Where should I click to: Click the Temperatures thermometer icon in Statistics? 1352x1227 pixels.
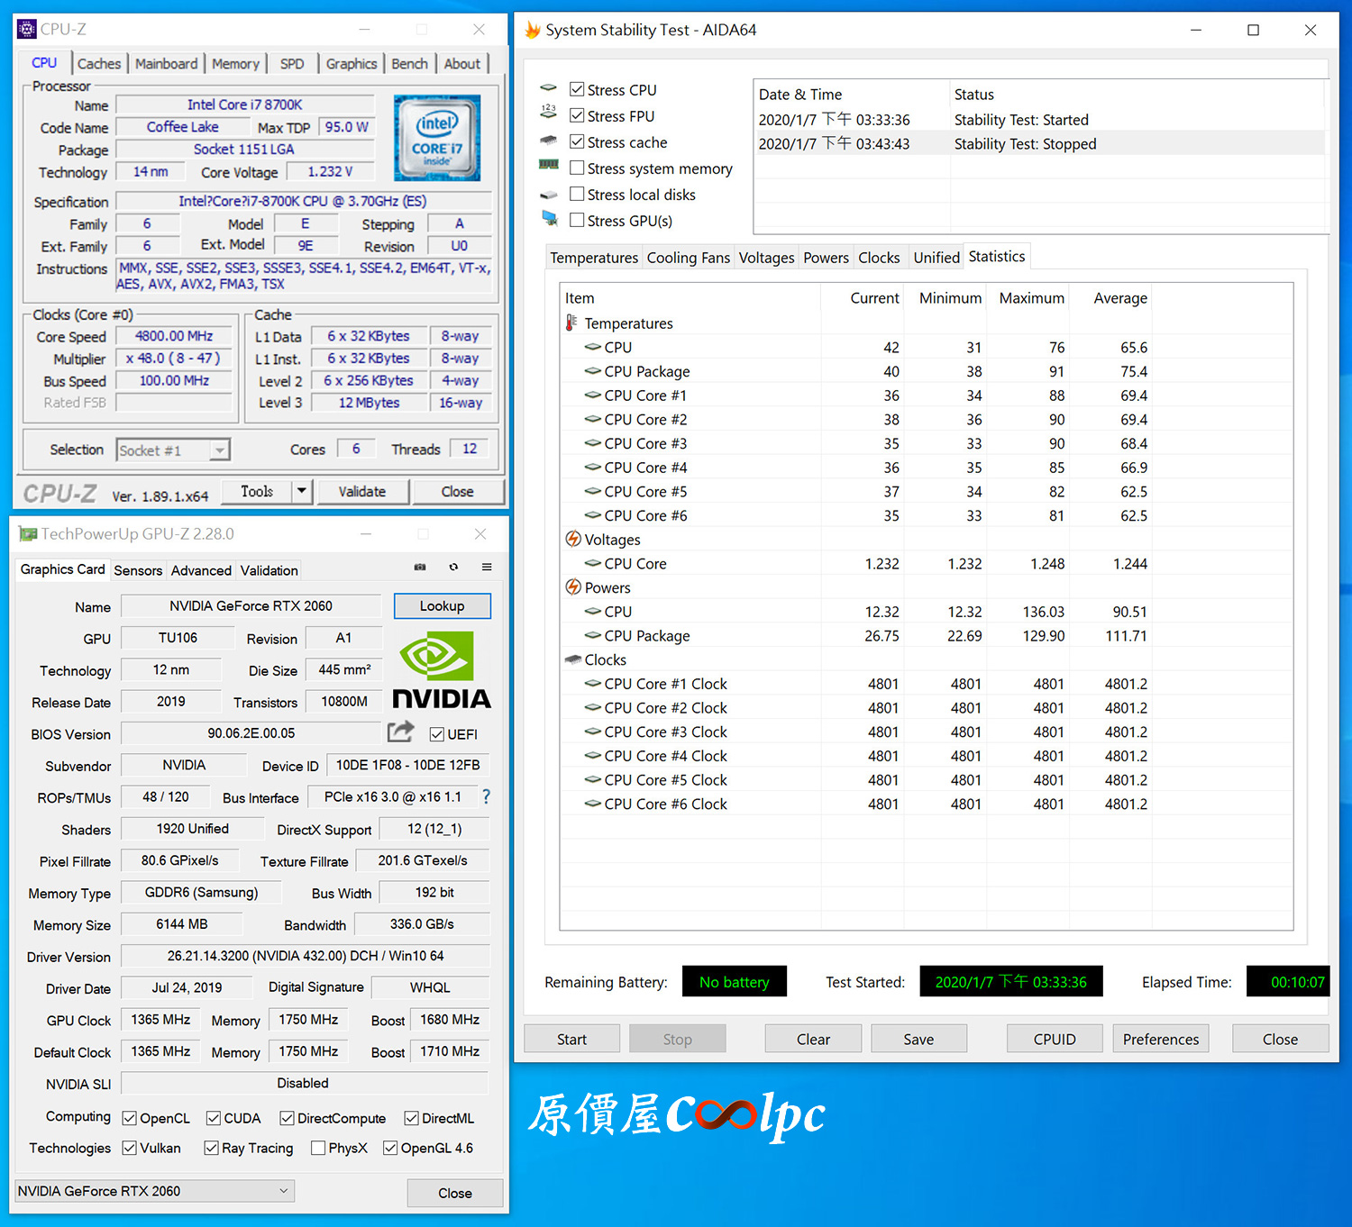click(571, 323)
